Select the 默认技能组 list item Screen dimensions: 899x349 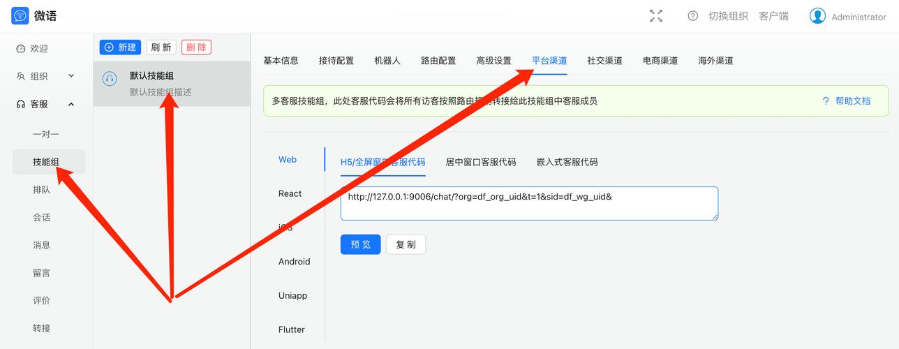[172, 84]
